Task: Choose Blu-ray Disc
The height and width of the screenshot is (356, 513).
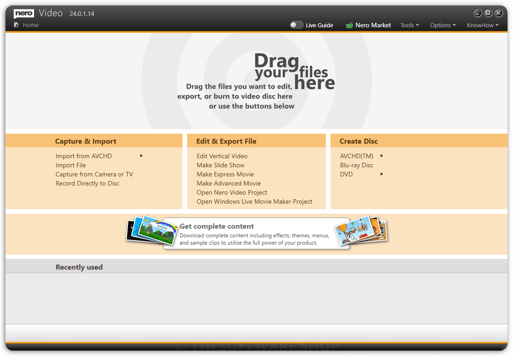Action: pos(356,165)
